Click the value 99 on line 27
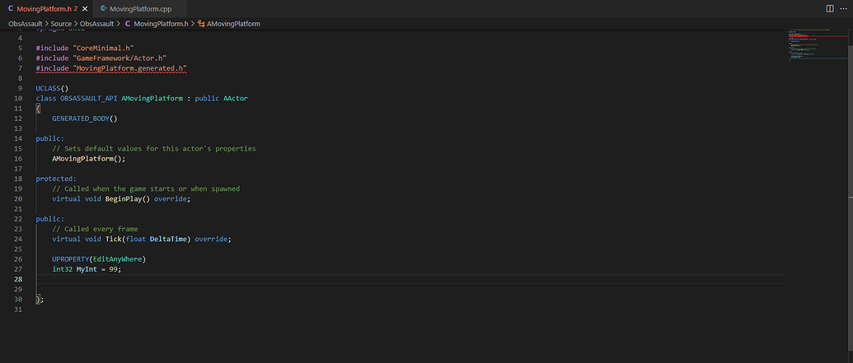 tap(113, 269)
